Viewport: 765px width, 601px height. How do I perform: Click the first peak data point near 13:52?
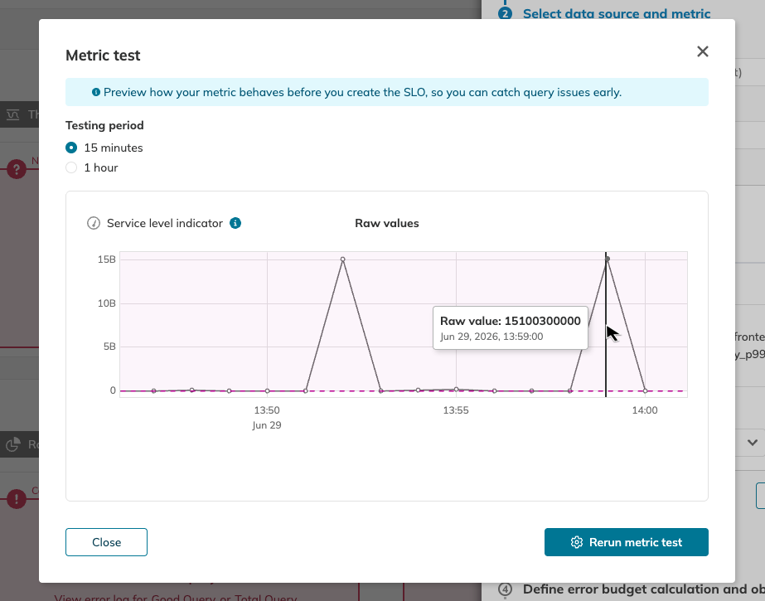[343, 259]
